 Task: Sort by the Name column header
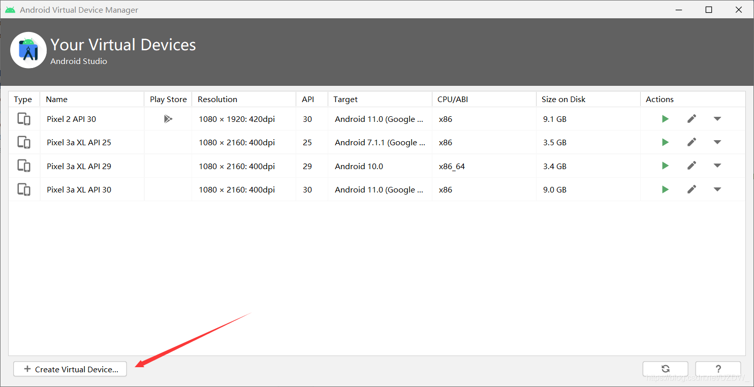pyautogui.click(x=92, y=99)
